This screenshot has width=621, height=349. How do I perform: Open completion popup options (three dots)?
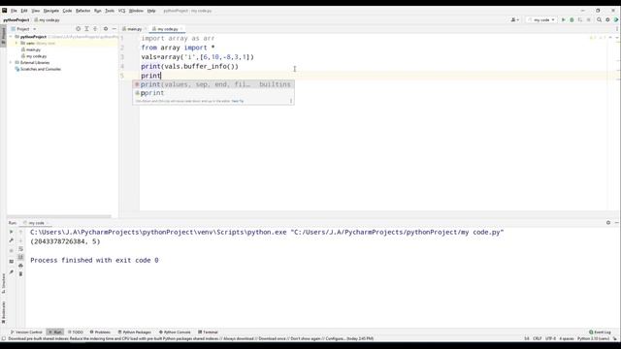[291, 101]
